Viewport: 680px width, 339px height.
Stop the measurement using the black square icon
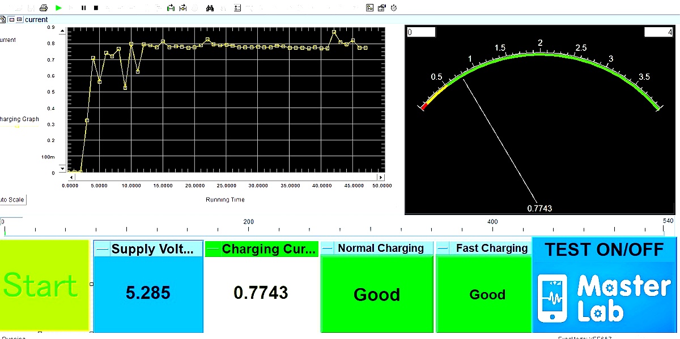point(95,7)
